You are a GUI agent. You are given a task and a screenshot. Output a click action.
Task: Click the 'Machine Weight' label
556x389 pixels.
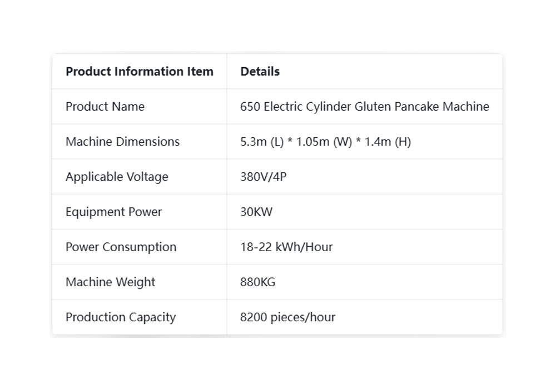110,282
